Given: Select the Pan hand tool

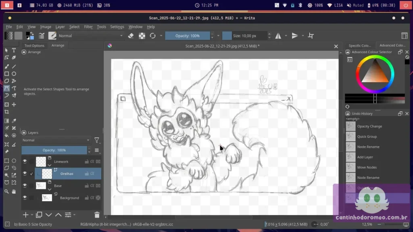Looking at the screenshot, I should (x=14, y=192).
